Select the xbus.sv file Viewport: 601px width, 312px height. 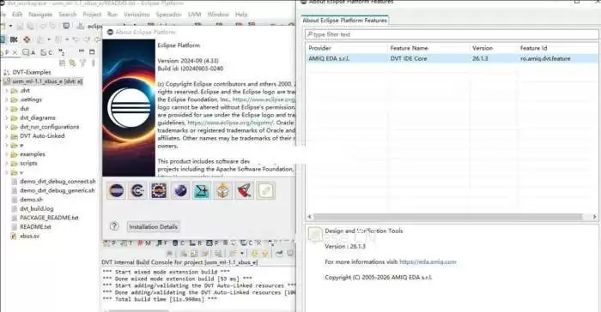click(x=29, y=236)
